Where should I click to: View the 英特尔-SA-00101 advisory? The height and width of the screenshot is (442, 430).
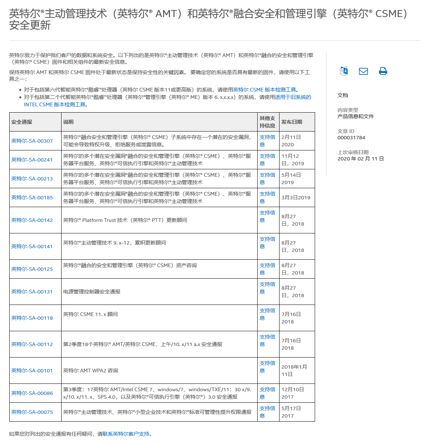click(32, 370)
